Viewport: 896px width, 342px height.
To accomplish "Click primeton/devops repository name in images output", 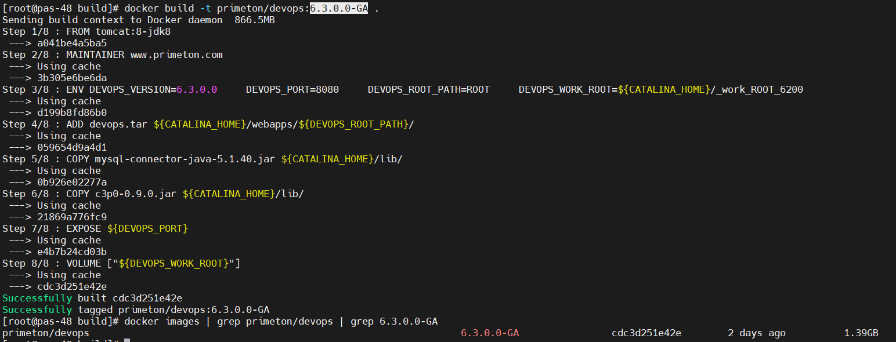I will (46, 333).
